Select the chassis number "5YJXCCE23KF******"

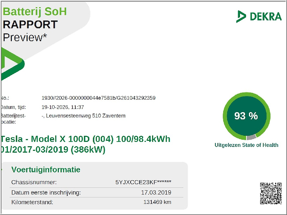click(143, 182)
